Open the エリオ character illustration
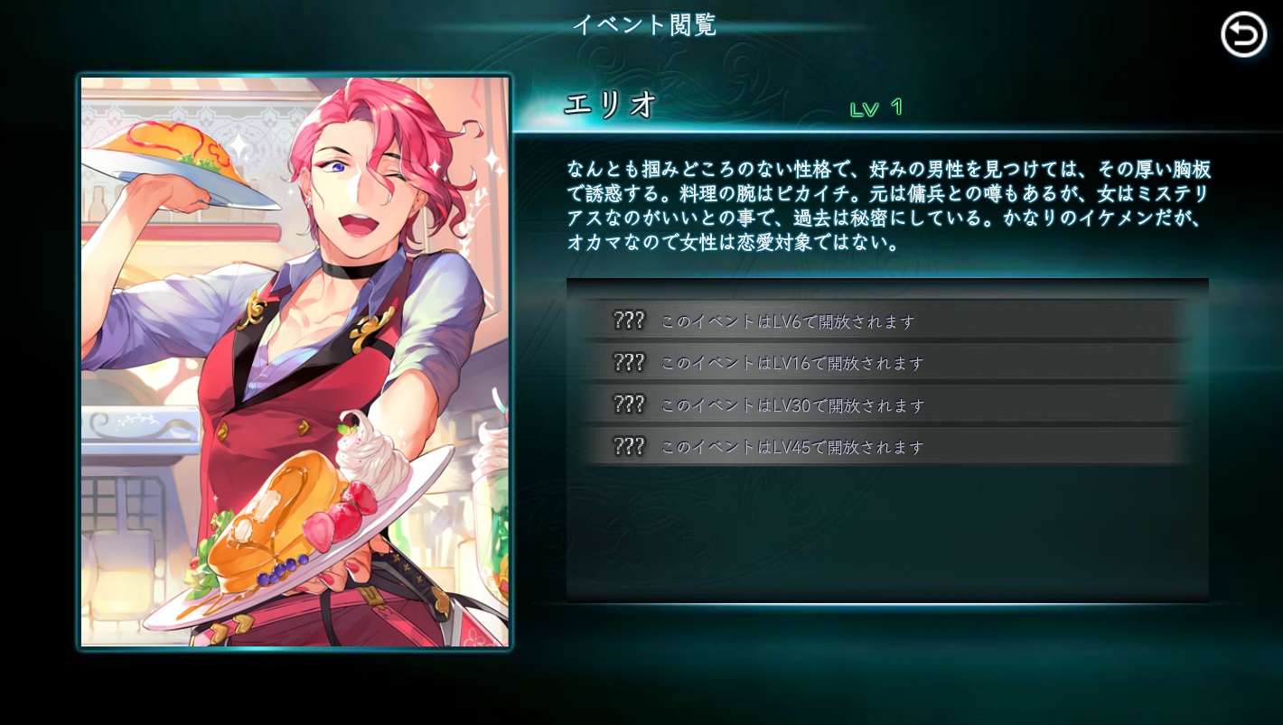Viewport: 1283px width, 725px height. coord(295,361)
